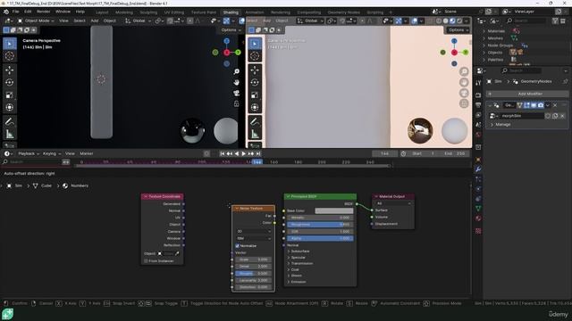
Task: Toggle modifier show in render camera icon
Action: [540, 105]
